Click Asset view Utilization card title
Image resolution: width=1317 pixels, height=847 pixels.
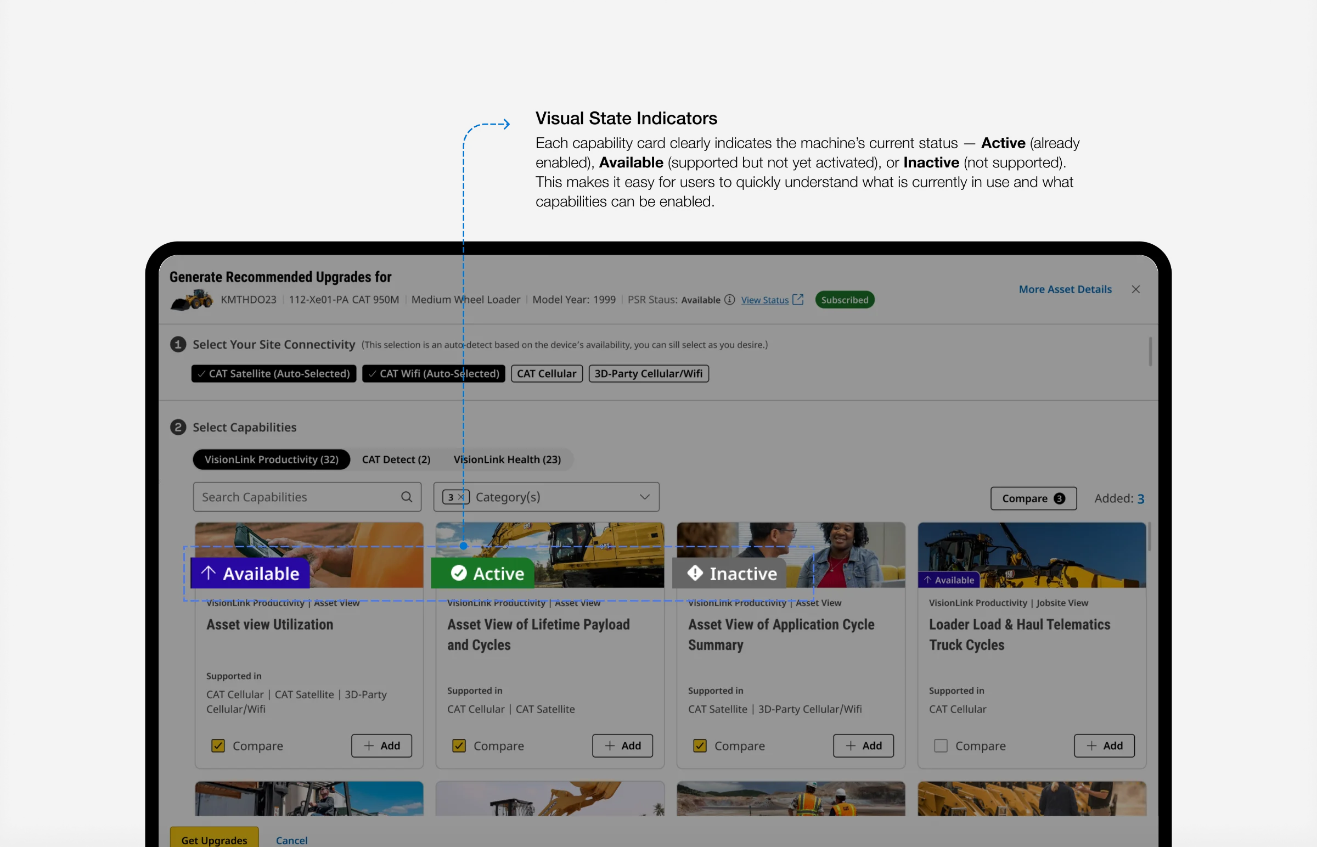(269, 625)
